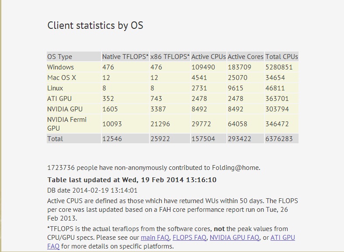Select the Total row label
Image resolution: width=344 pixels, height=252 pixels.
[55, 139]
